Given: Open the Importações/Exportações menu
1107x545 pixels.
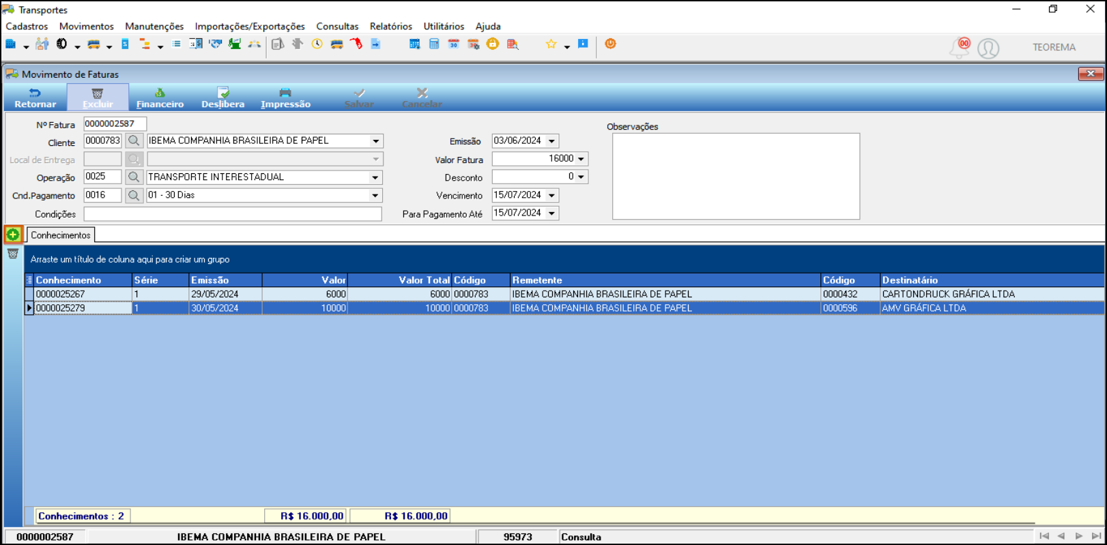Looking at the screenshot, I should pyautogui.click(x=250, y=26).
